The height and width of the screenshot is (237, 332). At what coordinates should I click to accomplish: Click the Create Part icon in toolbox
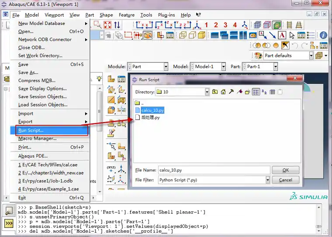(111, 79)
